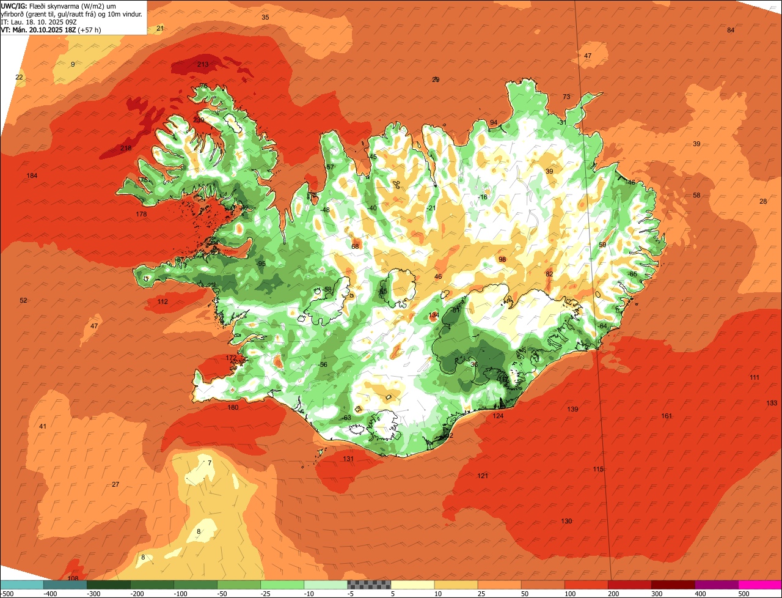
Task: Click the flux value 172 near Reykjanes coast
Action: click(x=231, y=358)
